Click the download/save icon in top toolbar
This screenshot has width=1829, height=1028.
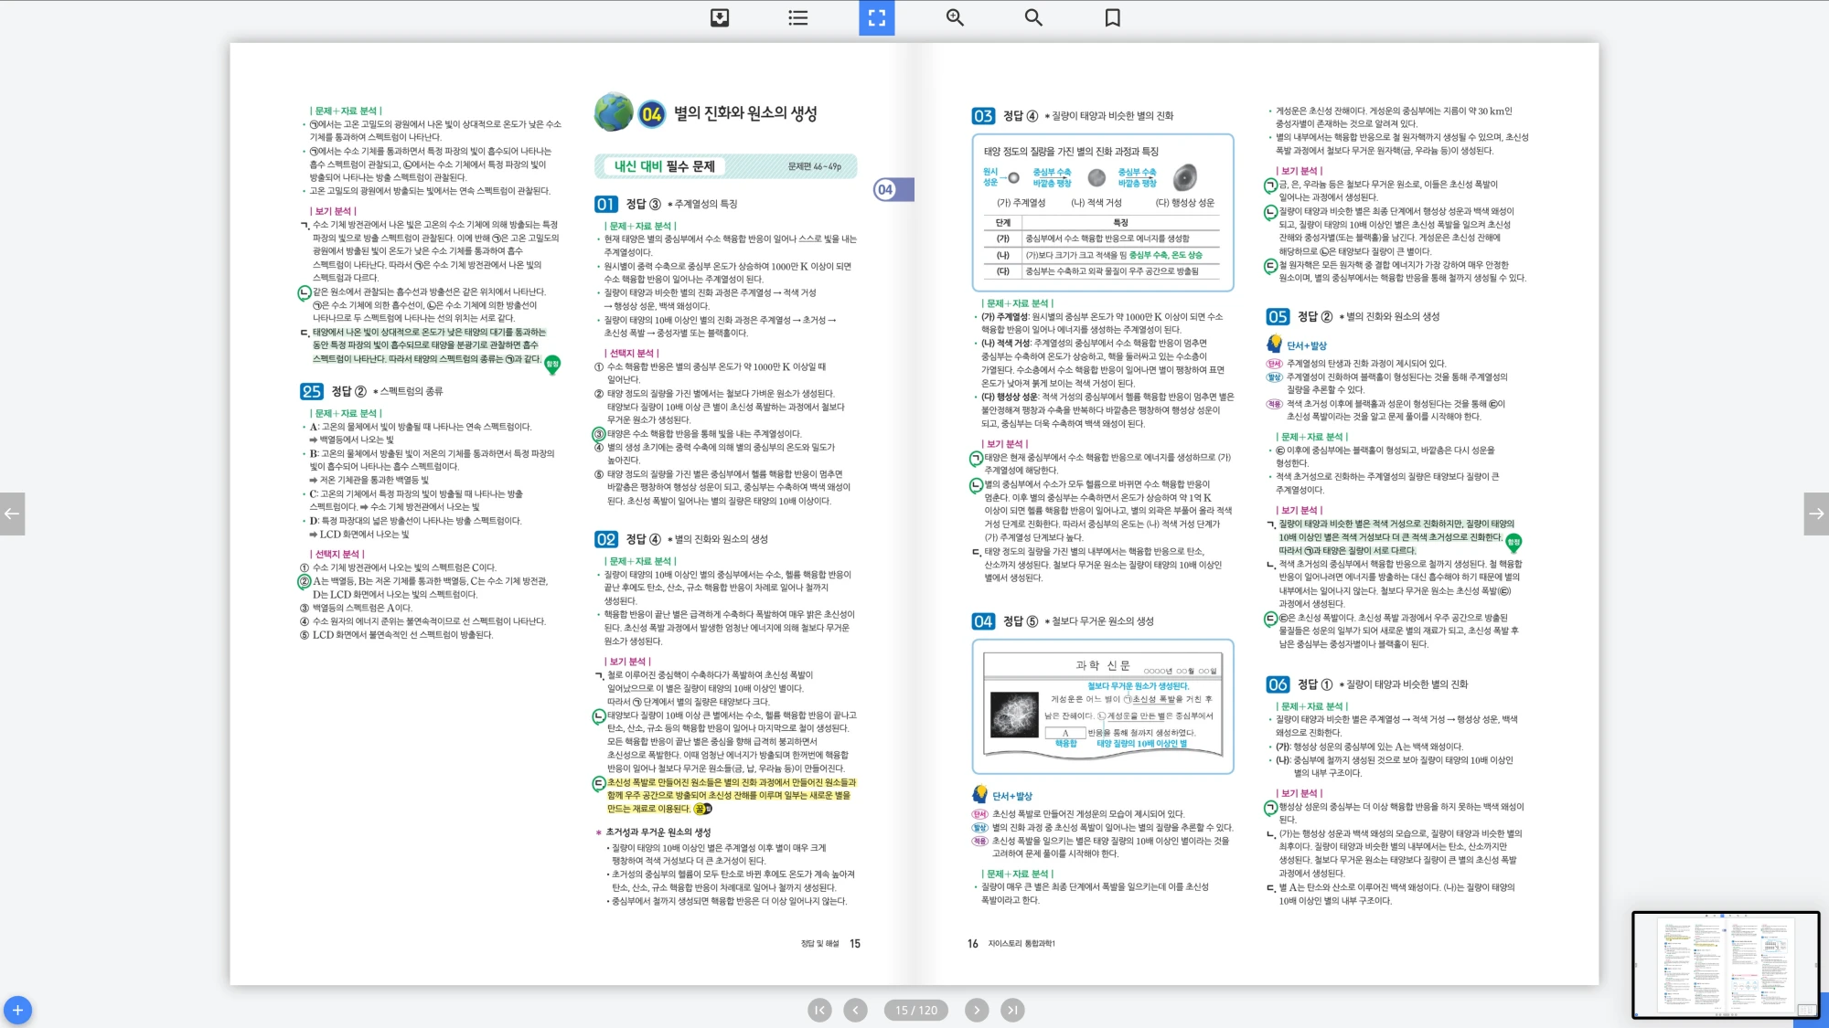(x=720, y=17)
